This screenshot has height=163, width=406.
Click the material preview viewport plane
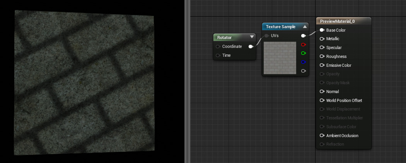coord(83,83)
